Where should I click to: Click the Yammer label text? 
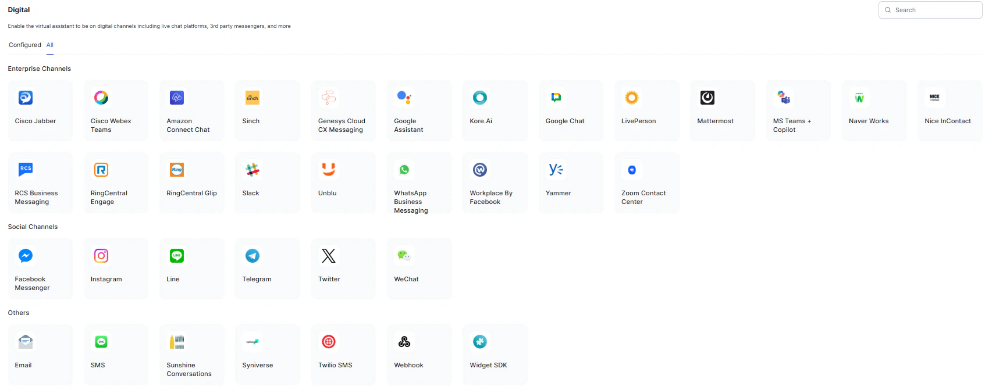click(559, 193)
